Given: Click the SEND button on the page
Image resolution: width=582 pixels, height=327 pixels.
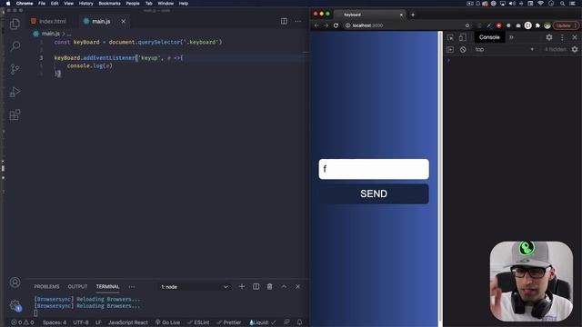Looking at the screenshot, I should click(374, 193).
